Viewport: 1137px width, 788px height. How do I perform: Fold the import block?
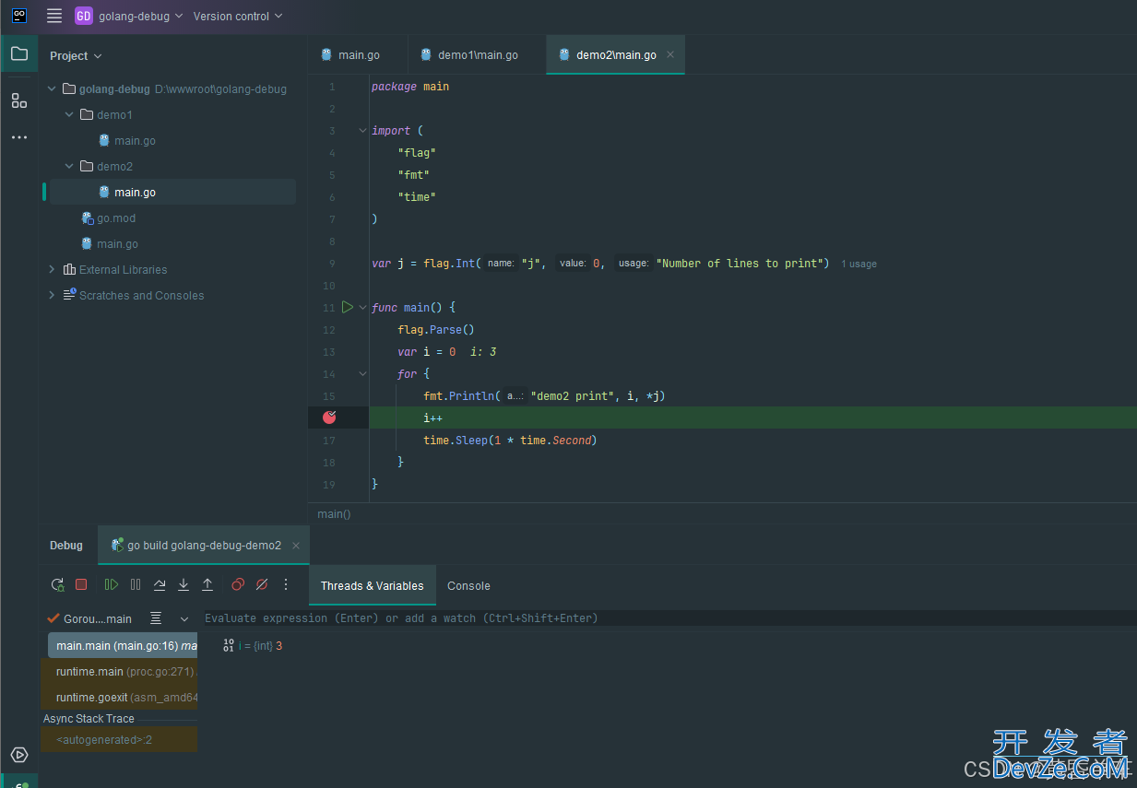(362, 130)
